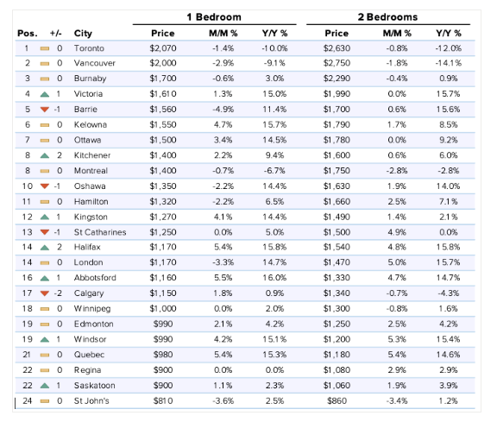Click the City column header
Image resolution: width=497 pixels, height=422 pixels.
click(x=83, y=34)
